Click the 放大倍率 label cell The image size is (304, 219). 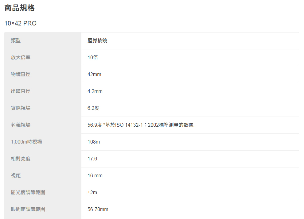(x=21, y=57)
